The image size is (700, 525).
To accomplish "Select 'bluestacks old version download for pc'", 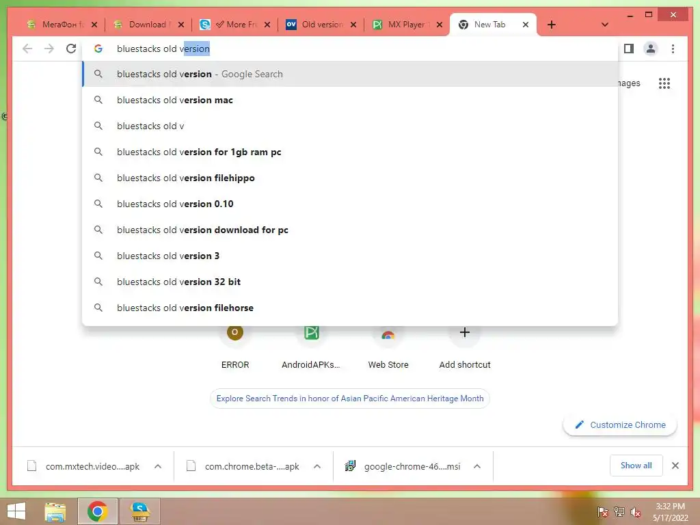I will (351, 230).
